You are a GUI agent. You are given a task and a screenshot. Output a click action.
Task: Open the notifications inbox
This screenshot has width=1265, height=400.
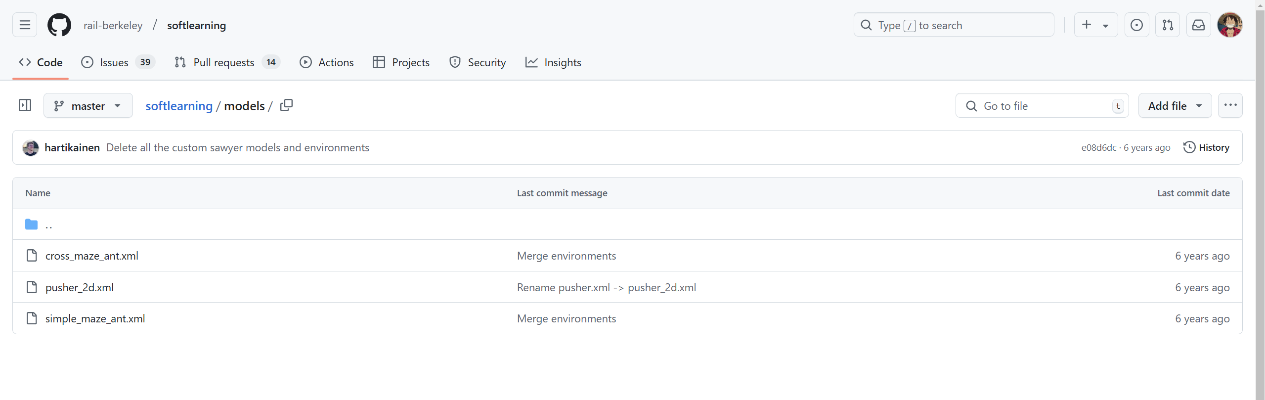coord(1198,25)
